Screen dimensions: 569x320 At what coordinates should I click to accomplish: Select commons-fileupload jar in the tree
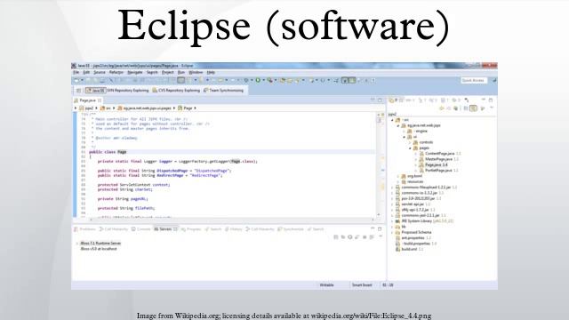426,188
